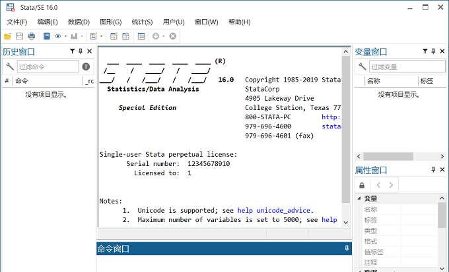Click the Break stop icon
This screenshot has height=272, width=449.
click(173, 36)
